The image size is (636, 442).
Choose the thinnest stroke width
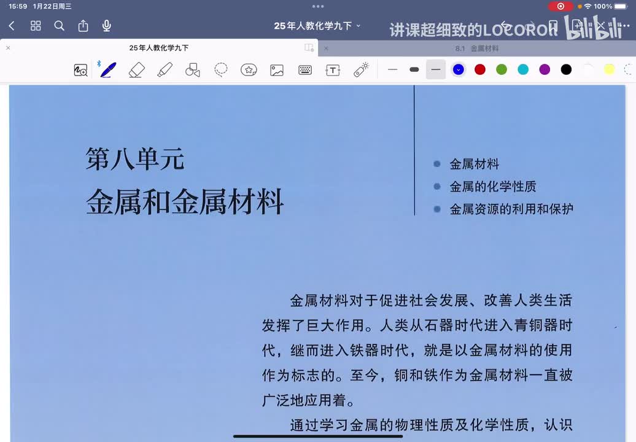click(x=392, y=70)
